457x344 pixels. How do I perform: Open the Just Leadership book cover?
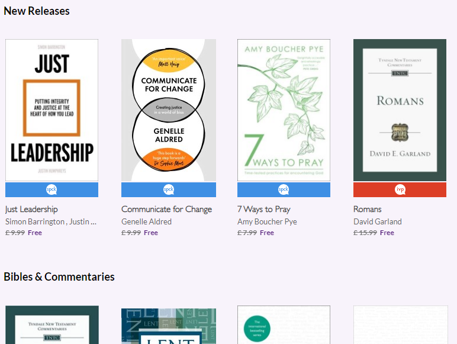coord(52,110)
